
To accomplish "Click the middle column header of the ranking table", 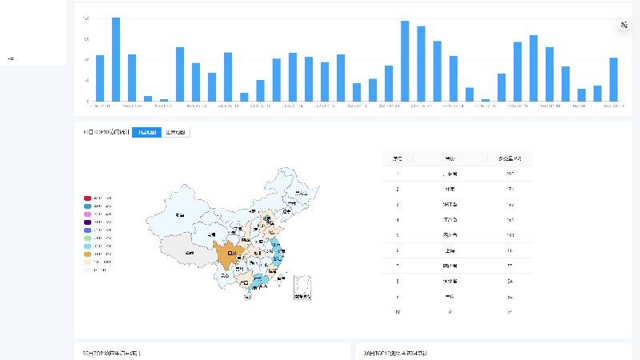I will click(x=450, y=158).
